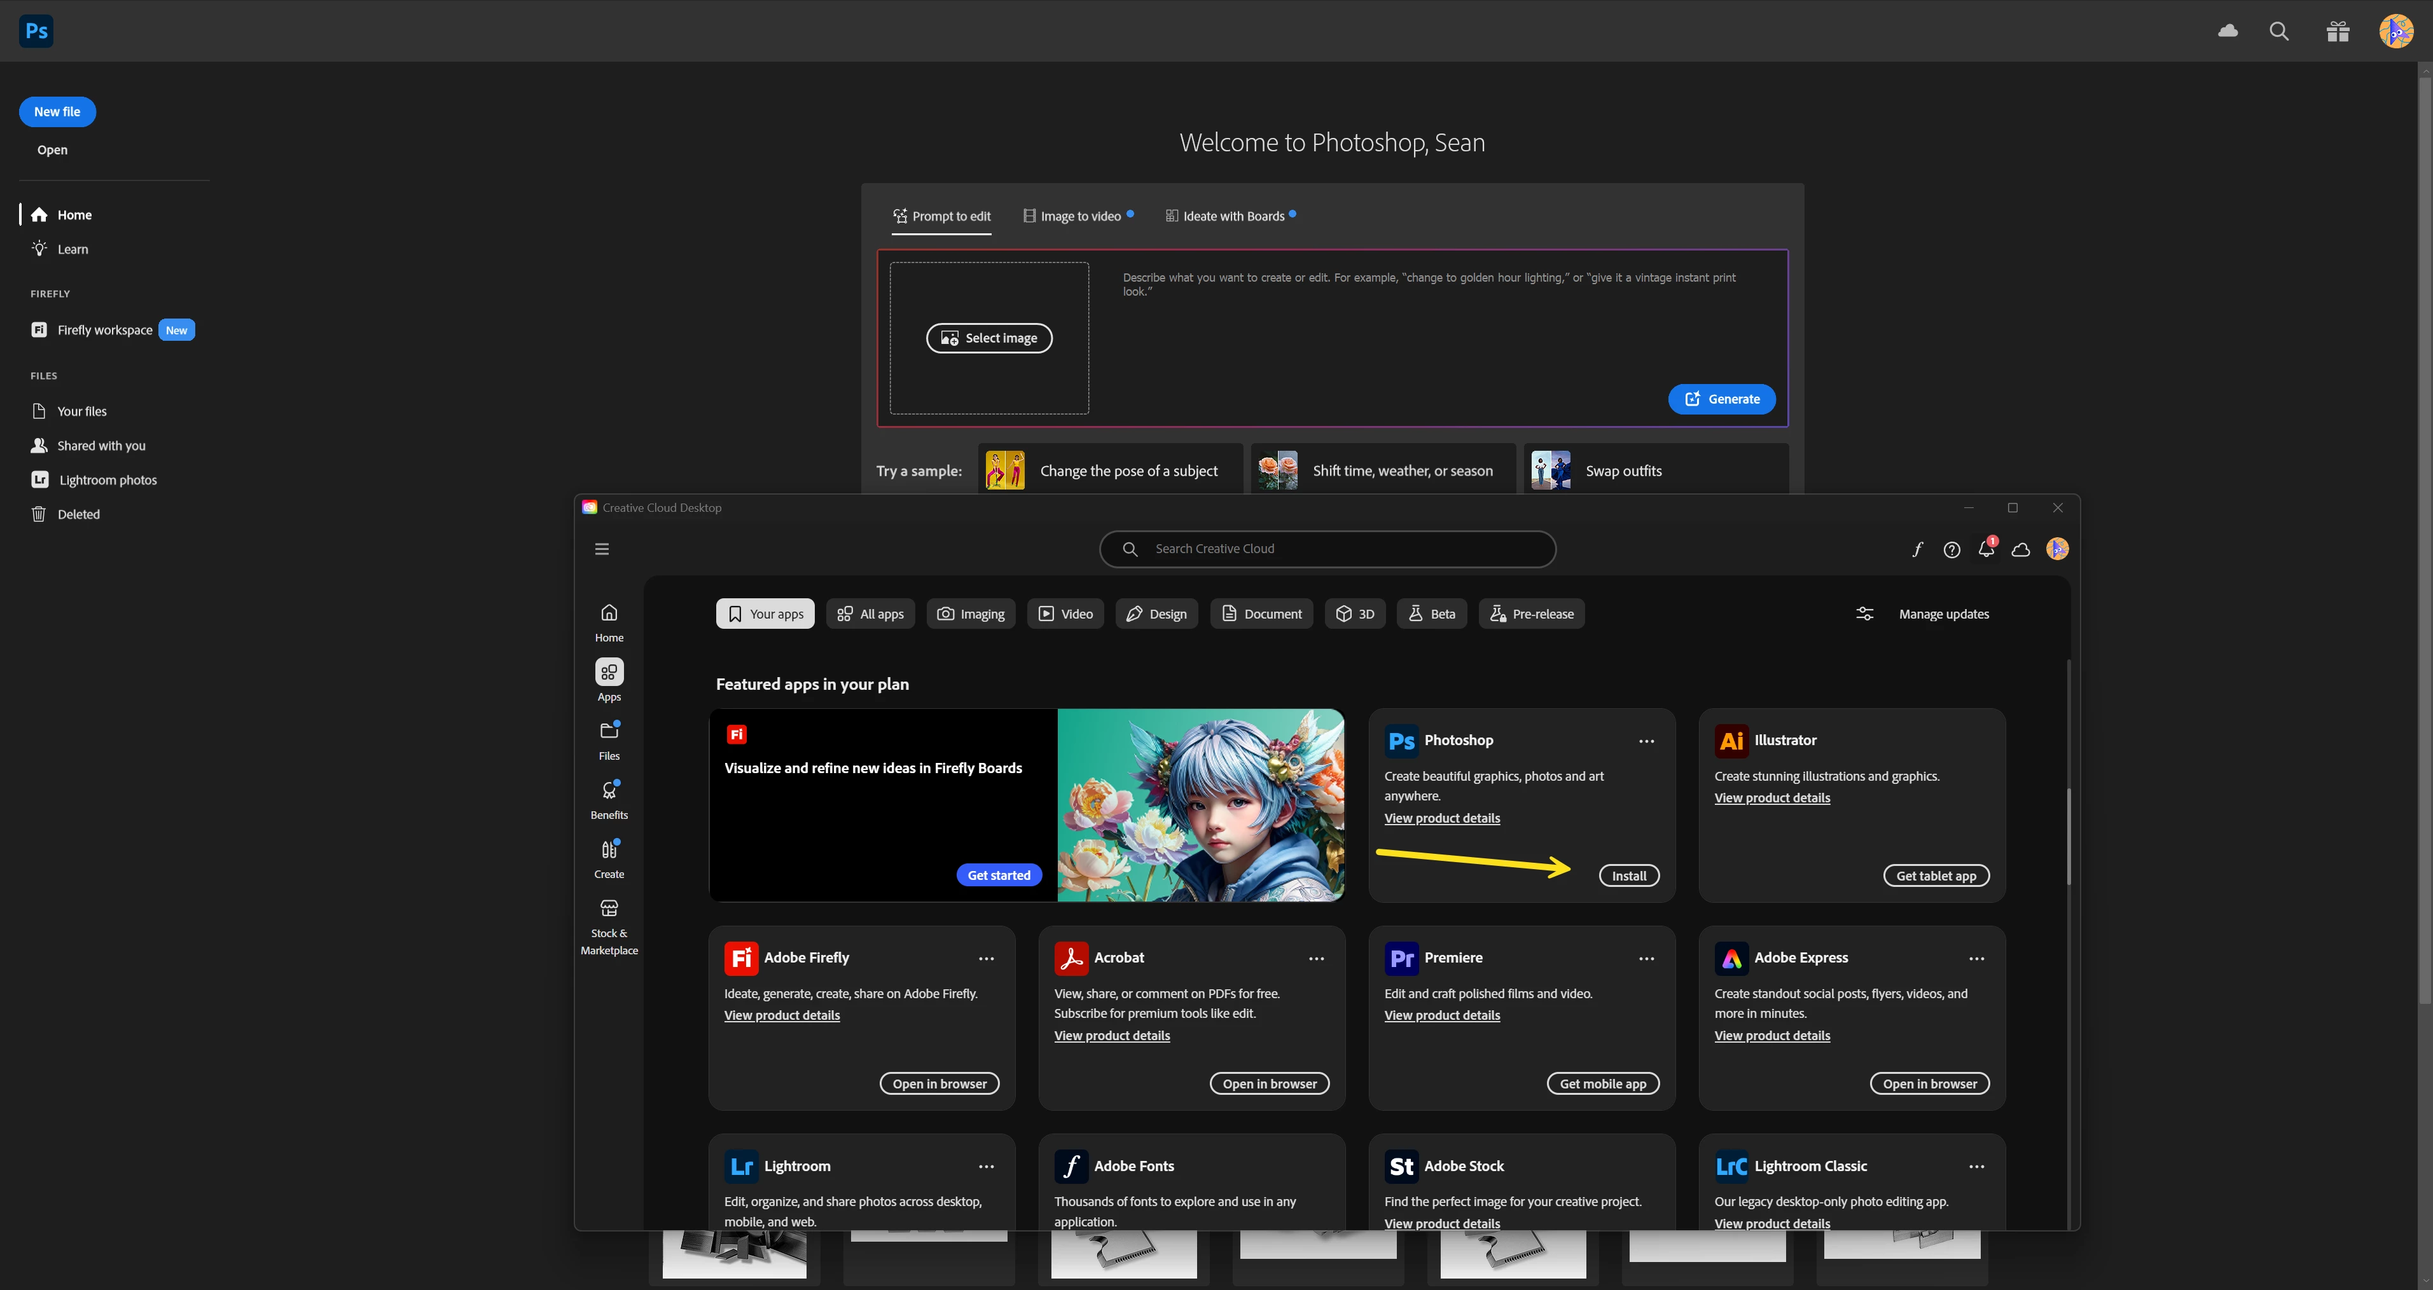Filter apps by Document
Screen dimensions: 2433x1290
tap(1262, 614)
